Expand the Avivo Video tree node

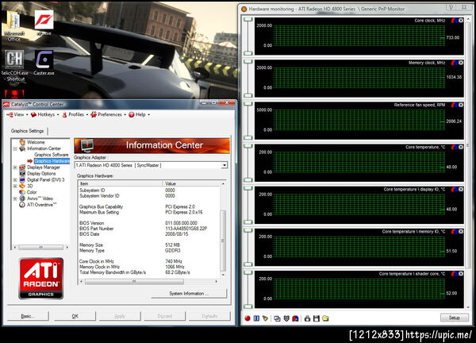[15, 198]
